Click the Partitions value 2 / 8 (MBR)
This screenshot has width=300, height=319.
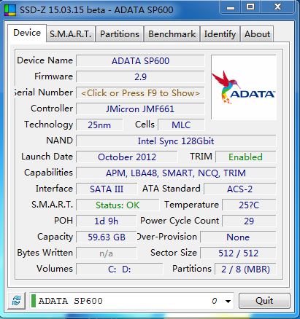(x=245, y=269)
